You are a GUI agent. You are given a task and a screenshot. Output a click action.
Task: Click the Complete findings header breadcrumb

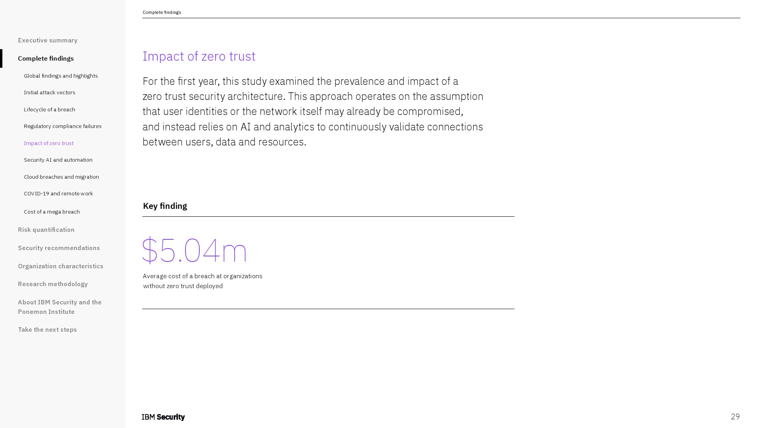tap(162, 13)
